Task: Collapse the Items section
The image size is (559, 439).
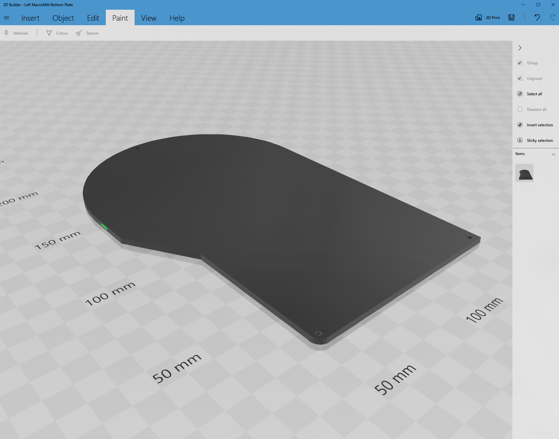Action: point(553,154)
